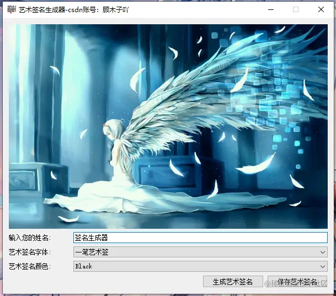This screenshot has height=296, width=336.
Task: Open the 艺术签名字体 font dropdown
Action: (200, 252)
